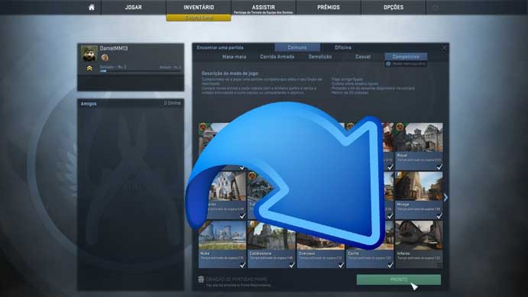Open the INVENTÁRIO menu

tap(199, 7)
